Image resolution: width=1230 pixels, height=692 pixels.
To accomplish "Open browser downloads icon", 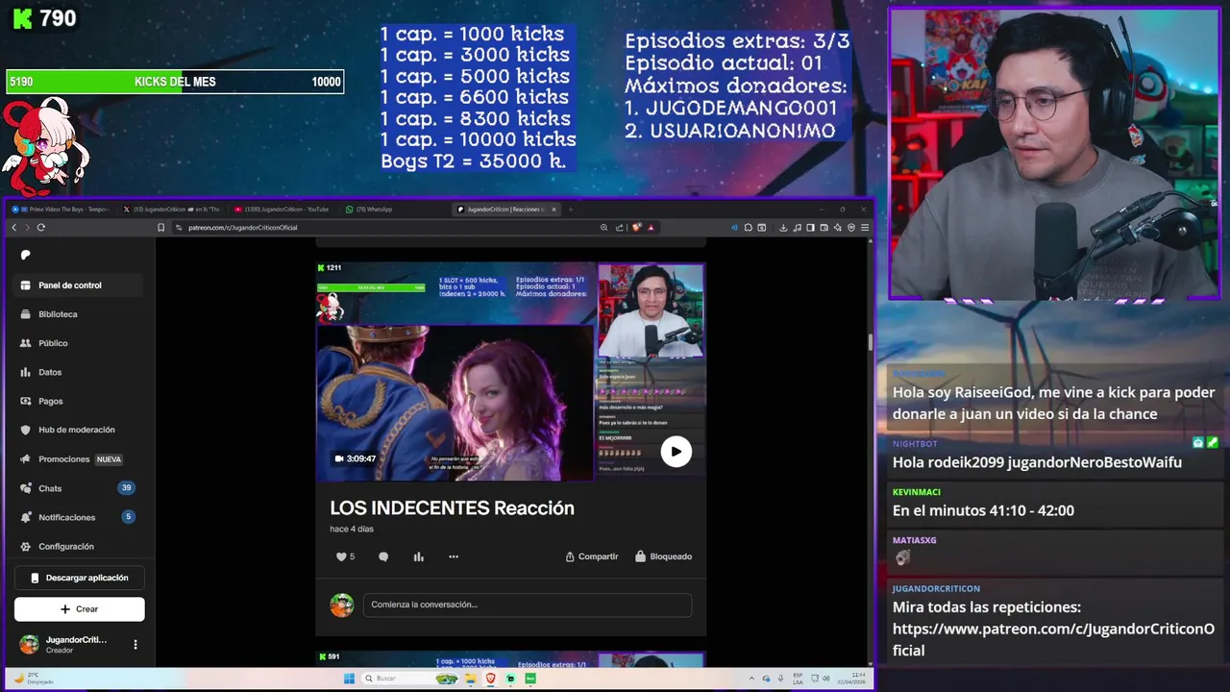I will click(x=783, y=228).
